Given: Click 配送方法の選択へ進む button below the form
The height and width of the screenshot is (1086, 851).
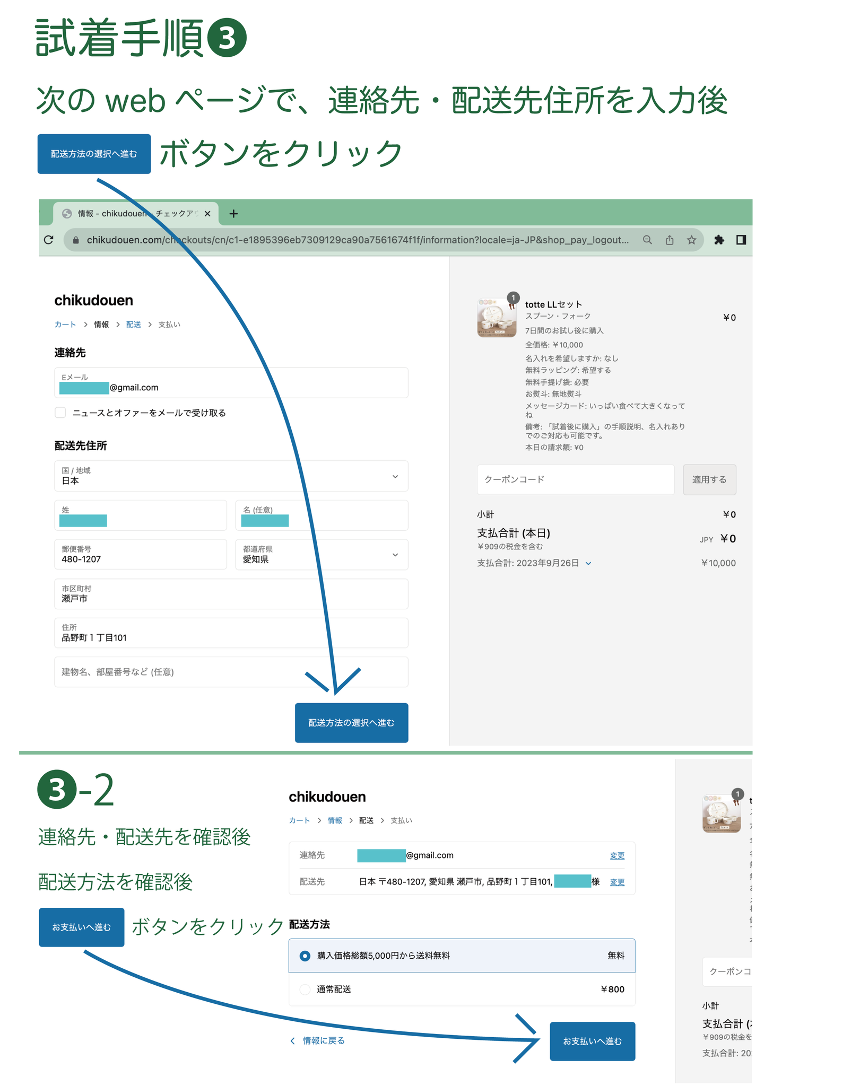Looking at the screenshot, I should click(x=351, y=723).
